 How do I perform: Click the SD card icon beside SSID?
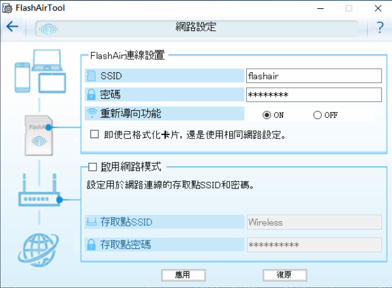point(91,76)
